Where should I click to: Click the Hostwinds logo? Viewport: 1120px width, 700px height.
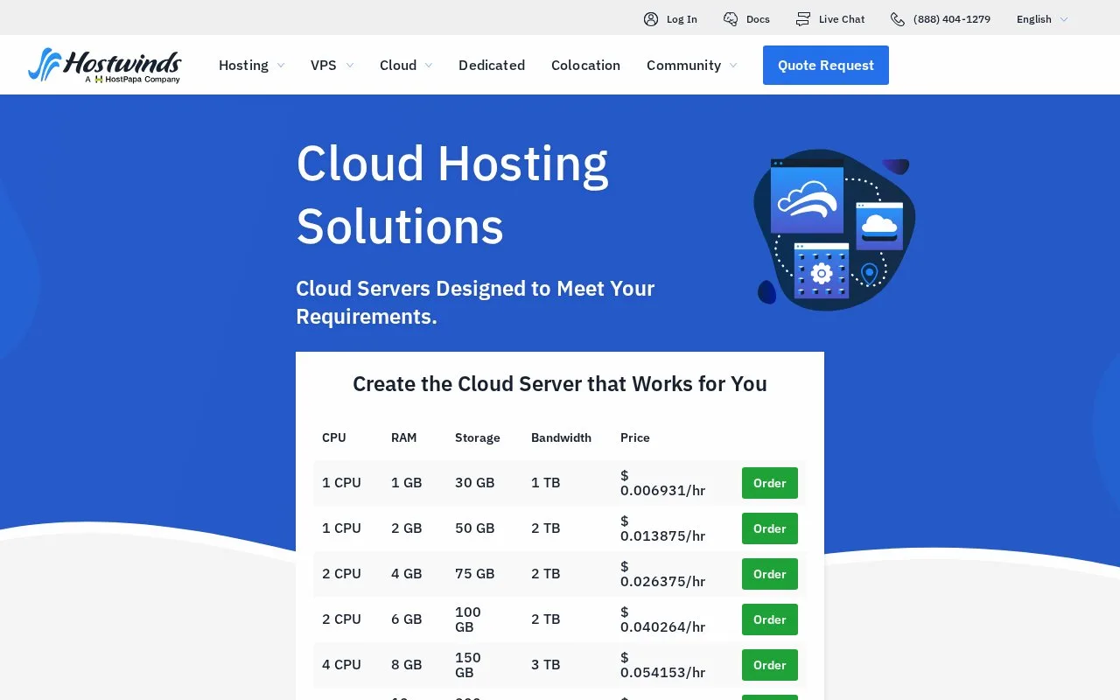tap(104, 66)
